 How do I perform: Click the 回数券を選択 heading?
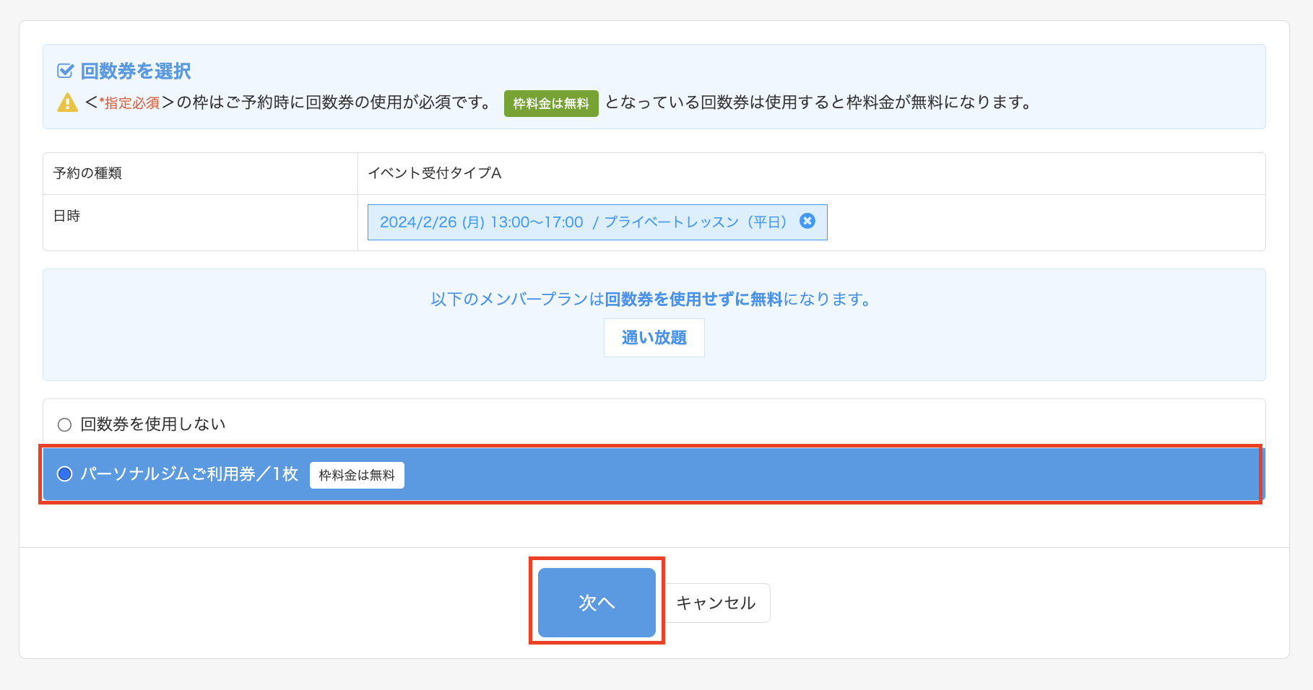pyautogui.click(x=136, y=71)
